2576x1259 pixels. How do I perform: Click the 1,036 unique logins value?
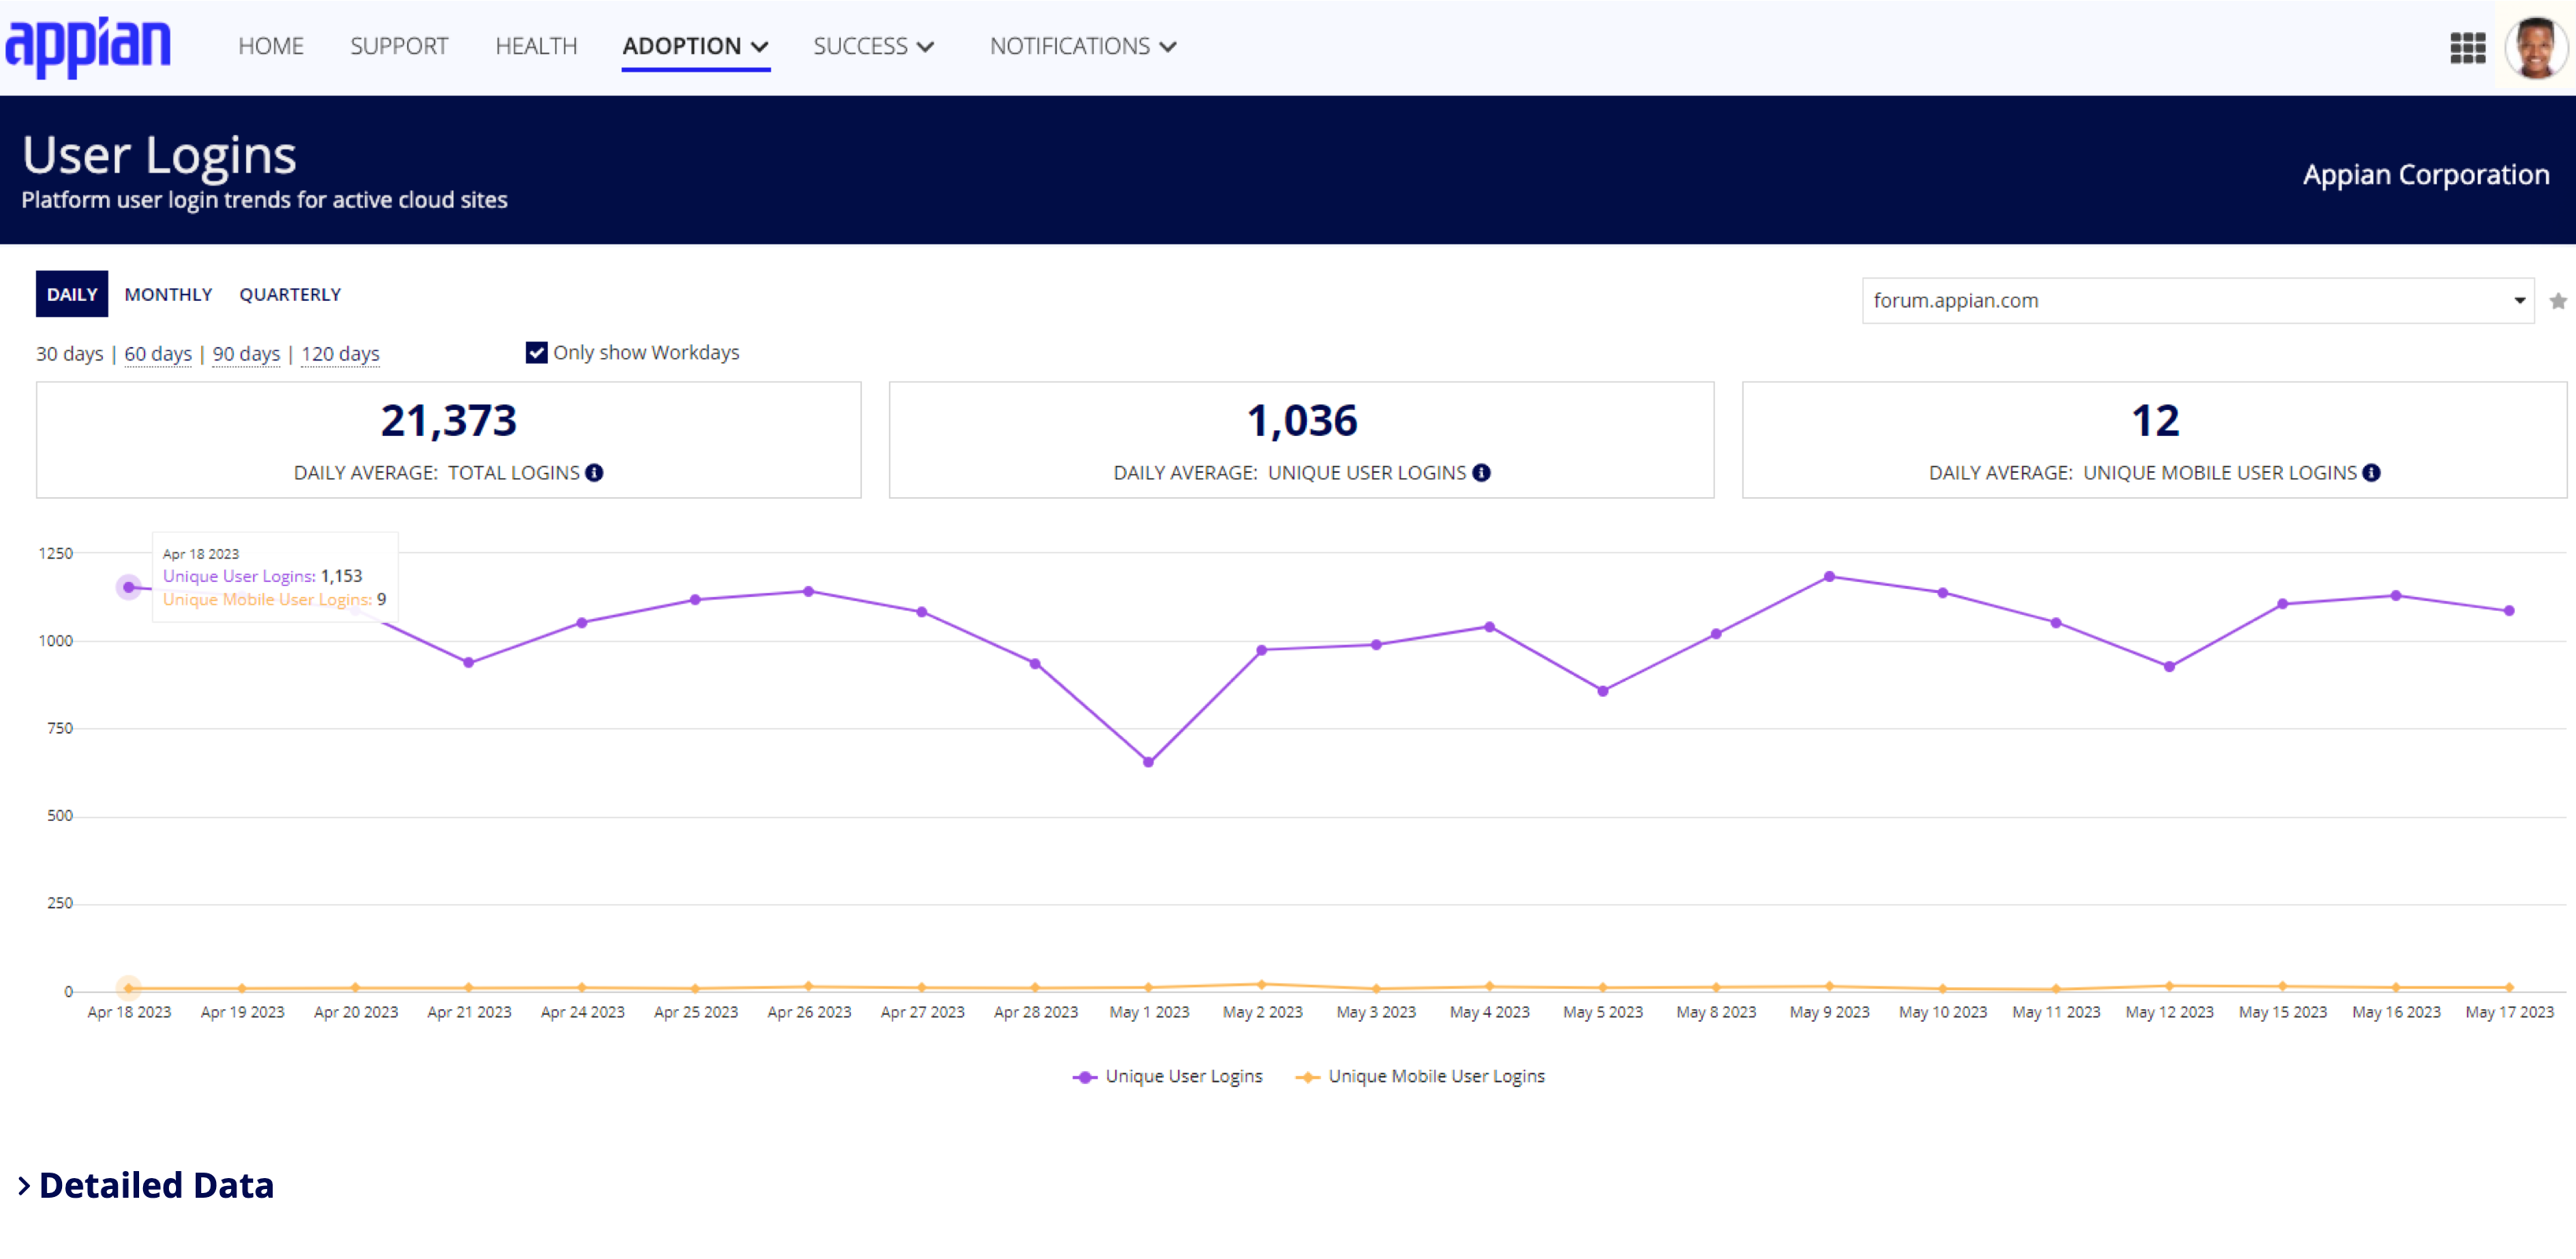pos(1302,421)
